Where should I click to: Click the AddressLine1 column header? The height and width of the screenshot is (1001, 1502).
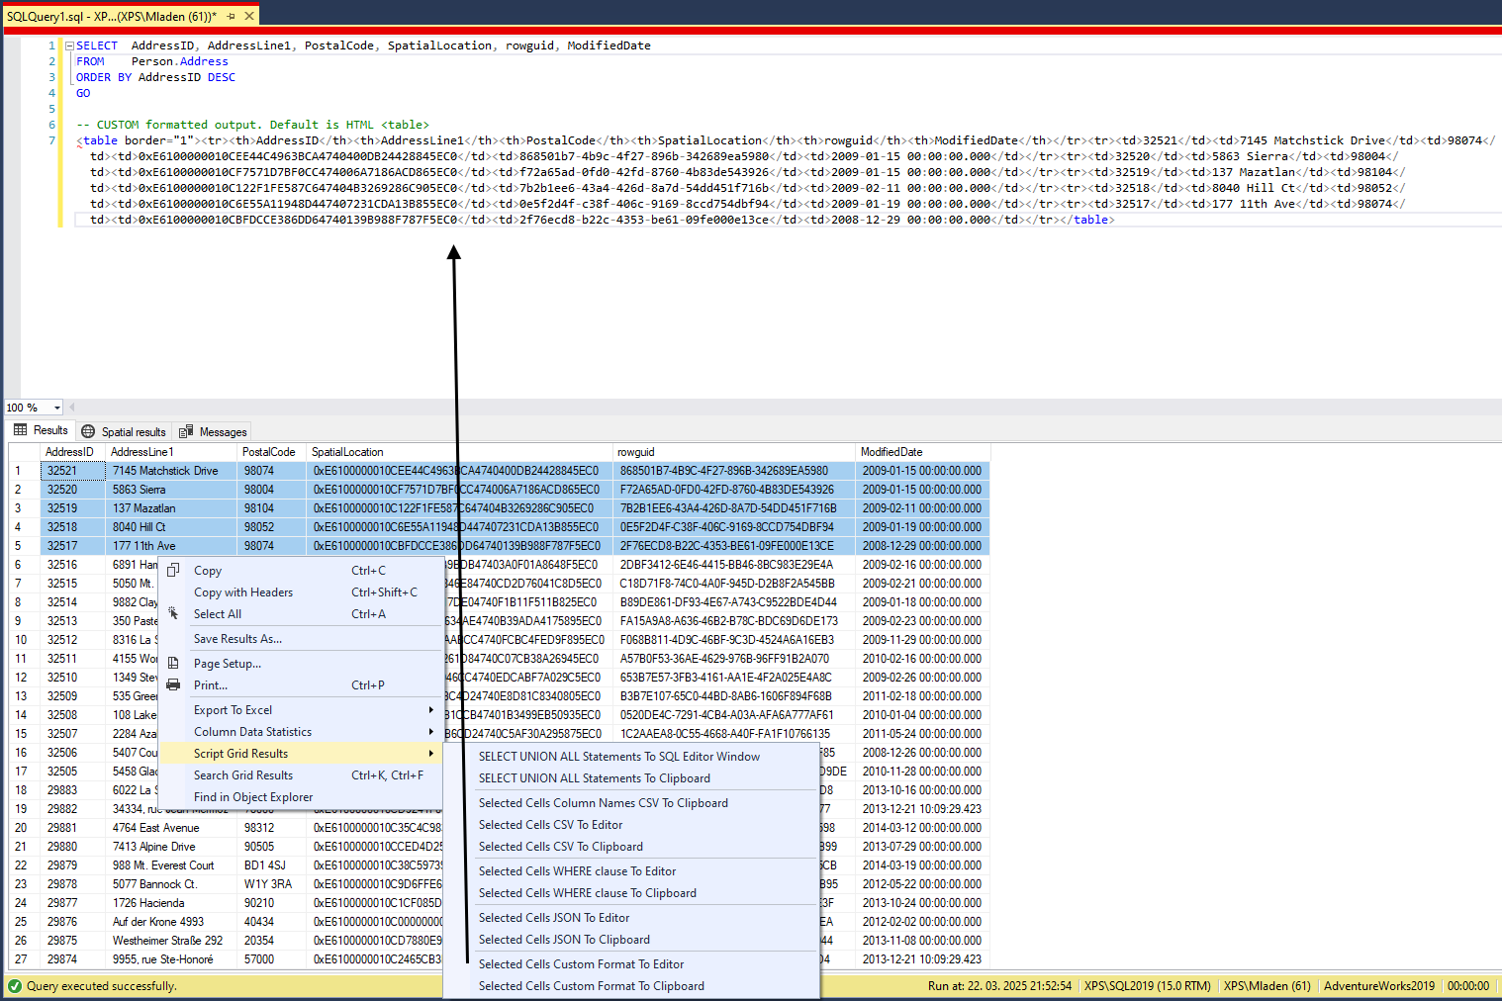point(171,452)
